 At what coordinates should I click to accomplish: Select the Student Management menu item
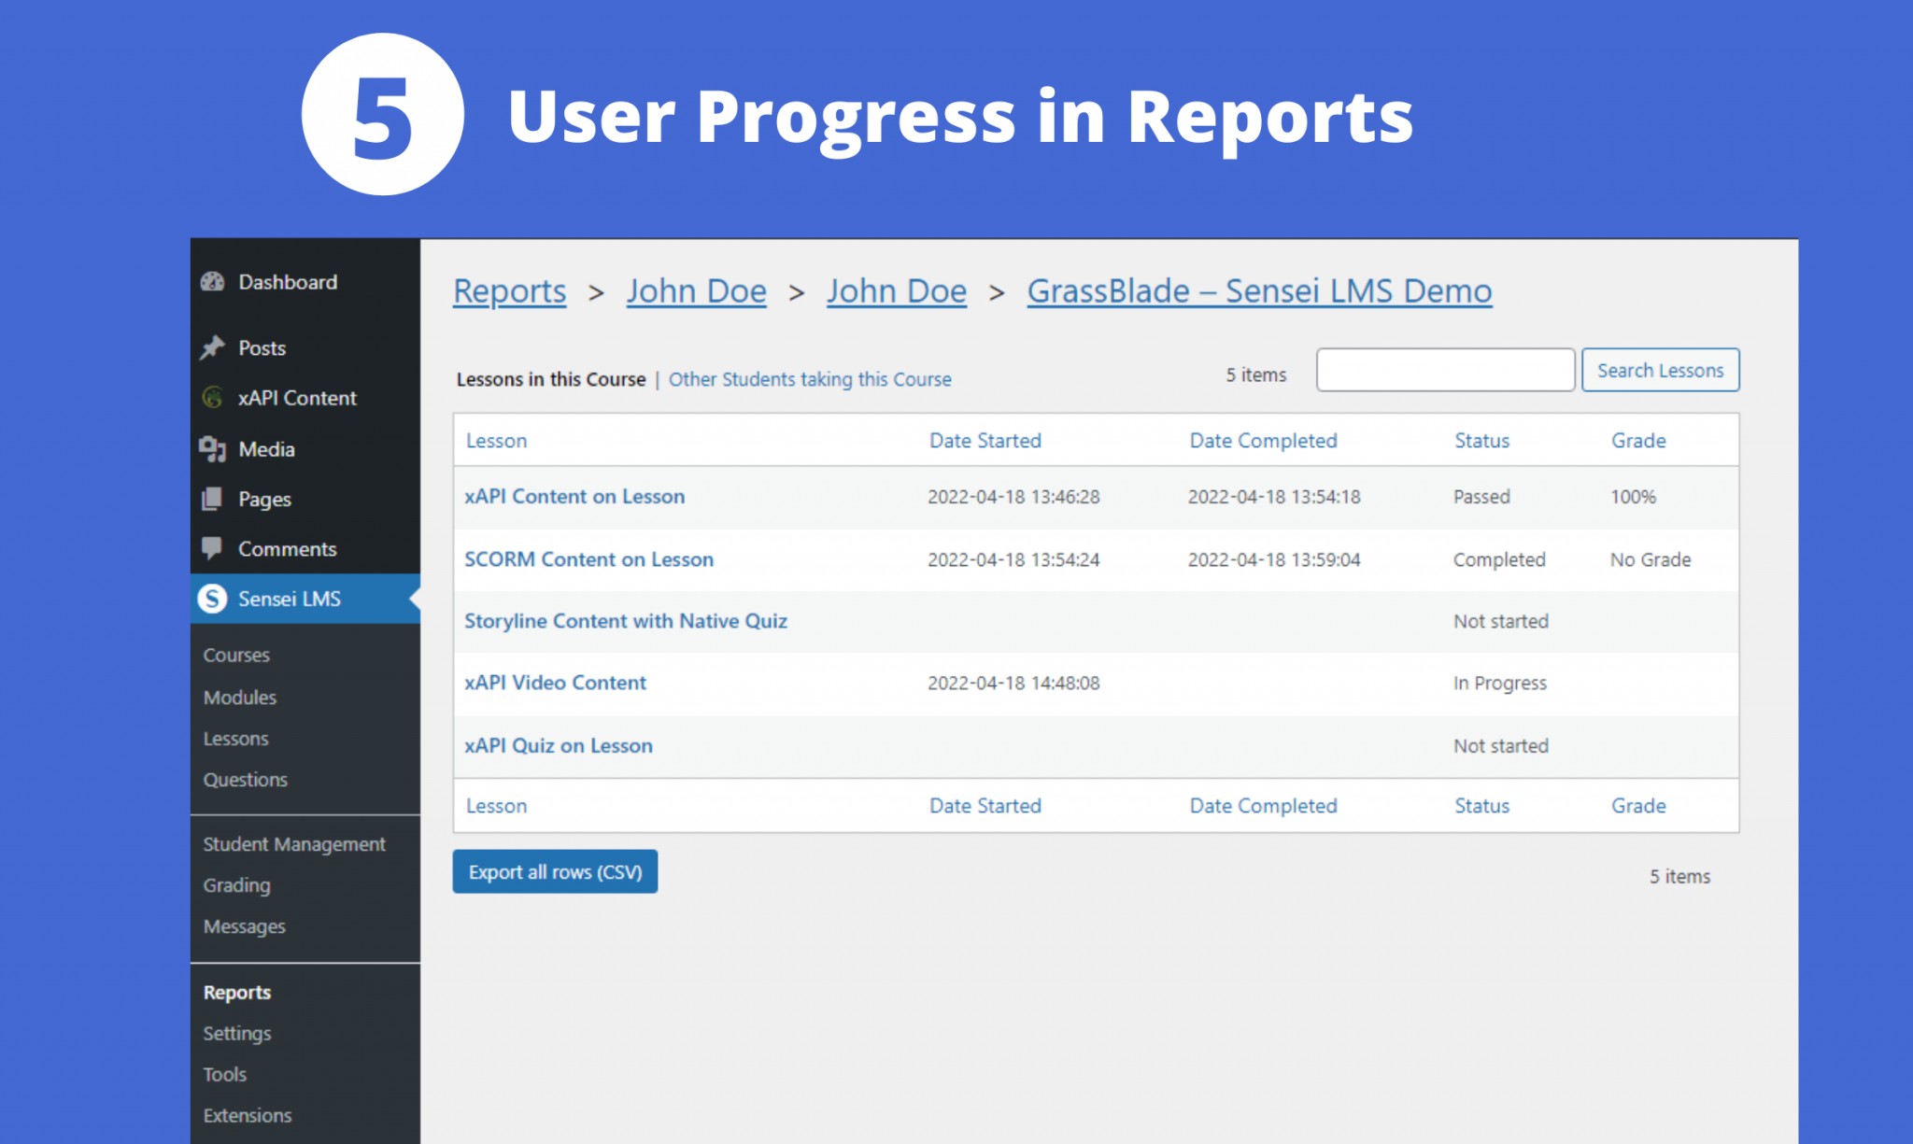click(x=293, y=843)
